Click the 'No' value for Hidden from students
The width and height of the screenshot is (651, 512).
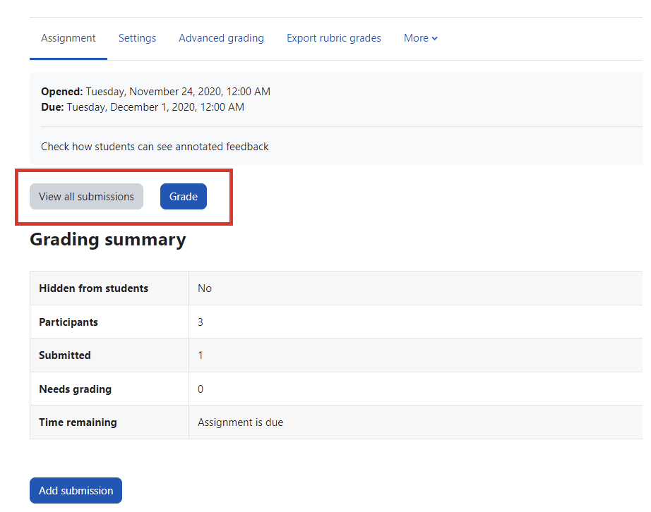click(205, 288)
